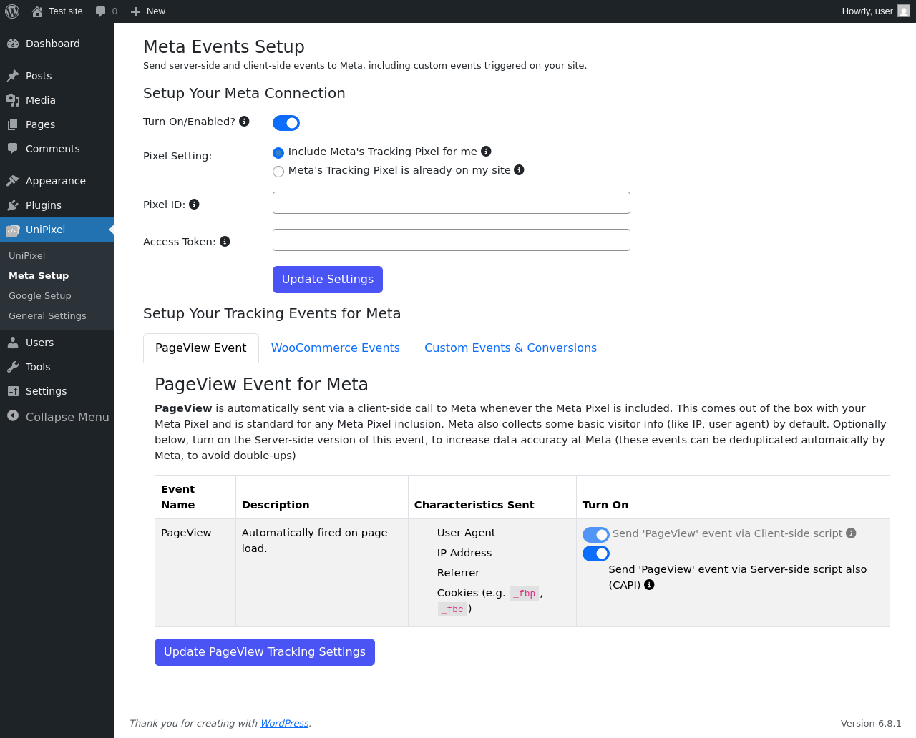
Task: Click Update PageView Tracking Settings button
Action: [x=265, y=652]
